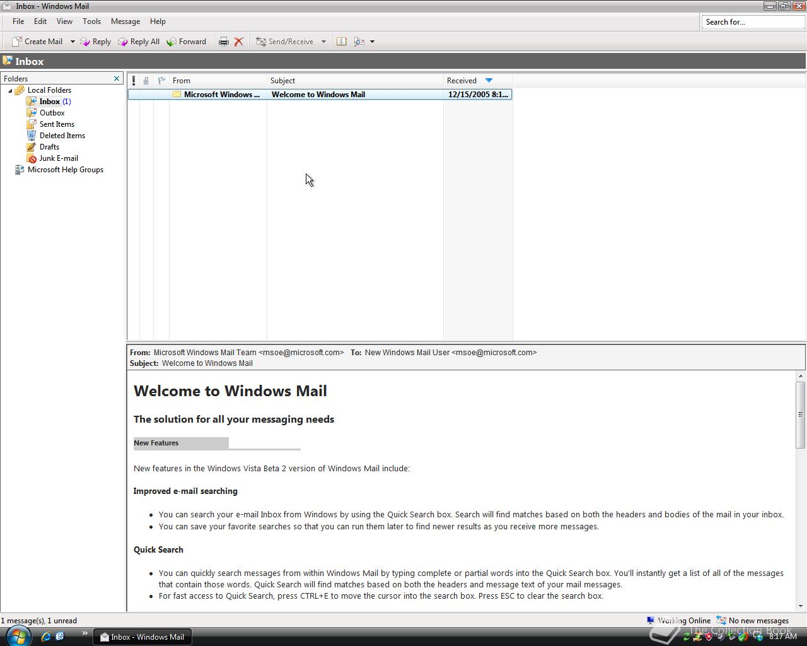Sort by the Priority exclamation column
Viewport: 807px width, 646px height.
(x=134, y=81)
